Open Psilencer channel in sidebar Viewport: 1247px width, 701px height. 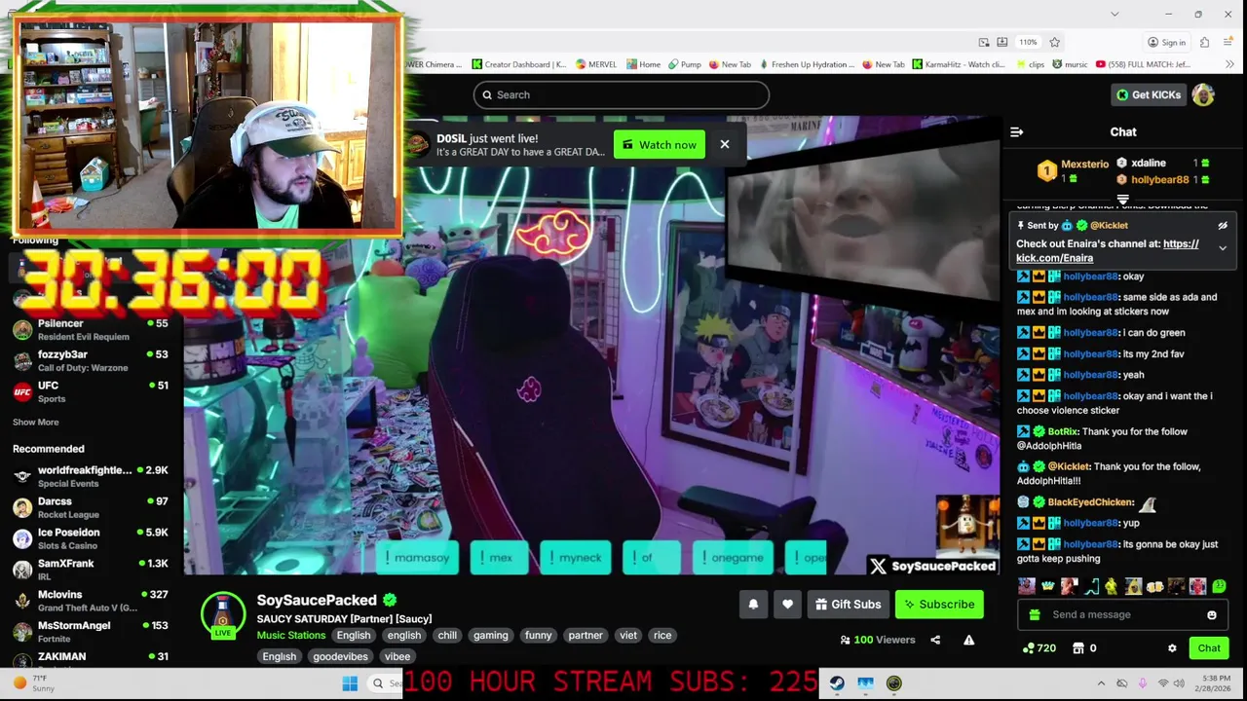point(90,329)
